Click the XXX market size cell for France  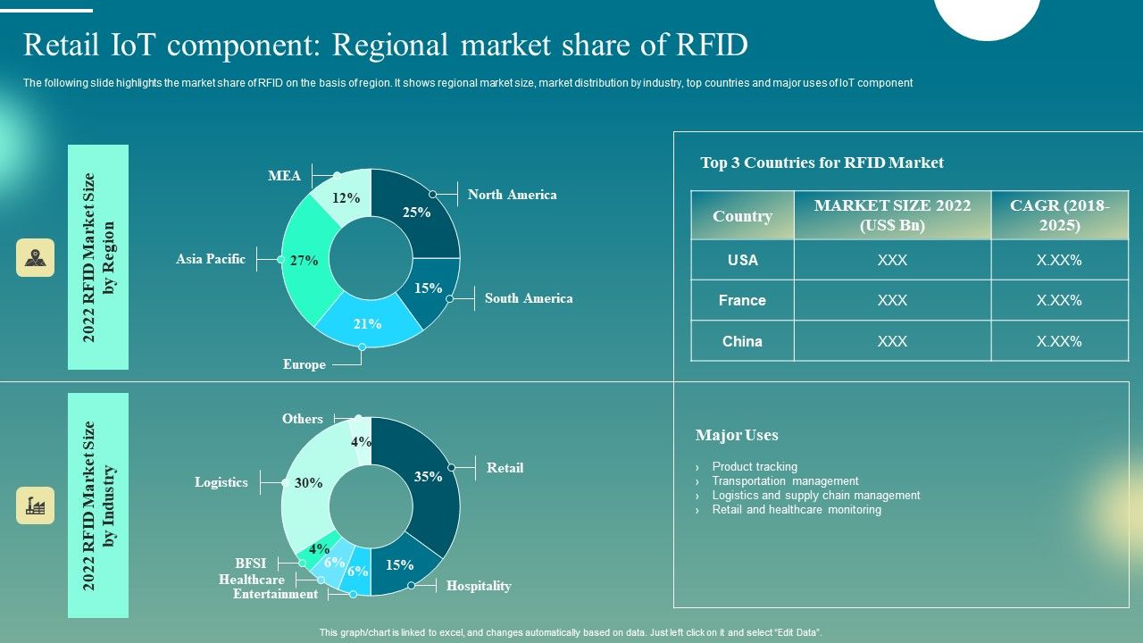[892, 300]
